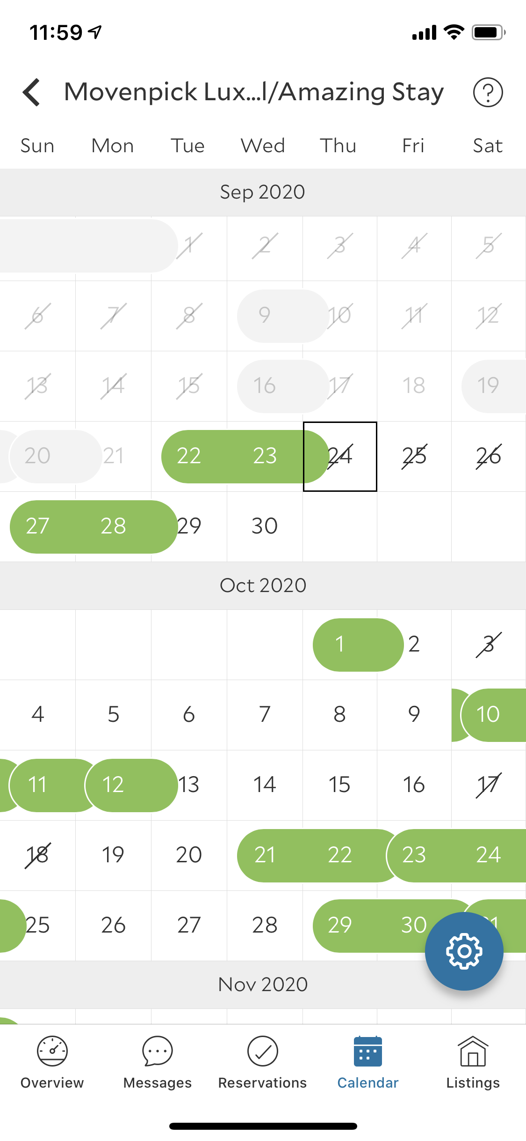
Task: Tap the Reservations tab label
Action: [263, 1083]
